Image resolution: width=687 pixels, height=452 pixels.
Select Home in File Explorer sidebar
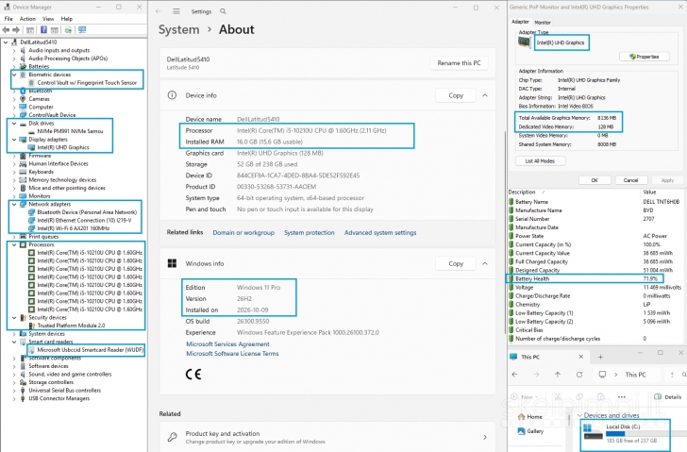click(530, 416)
